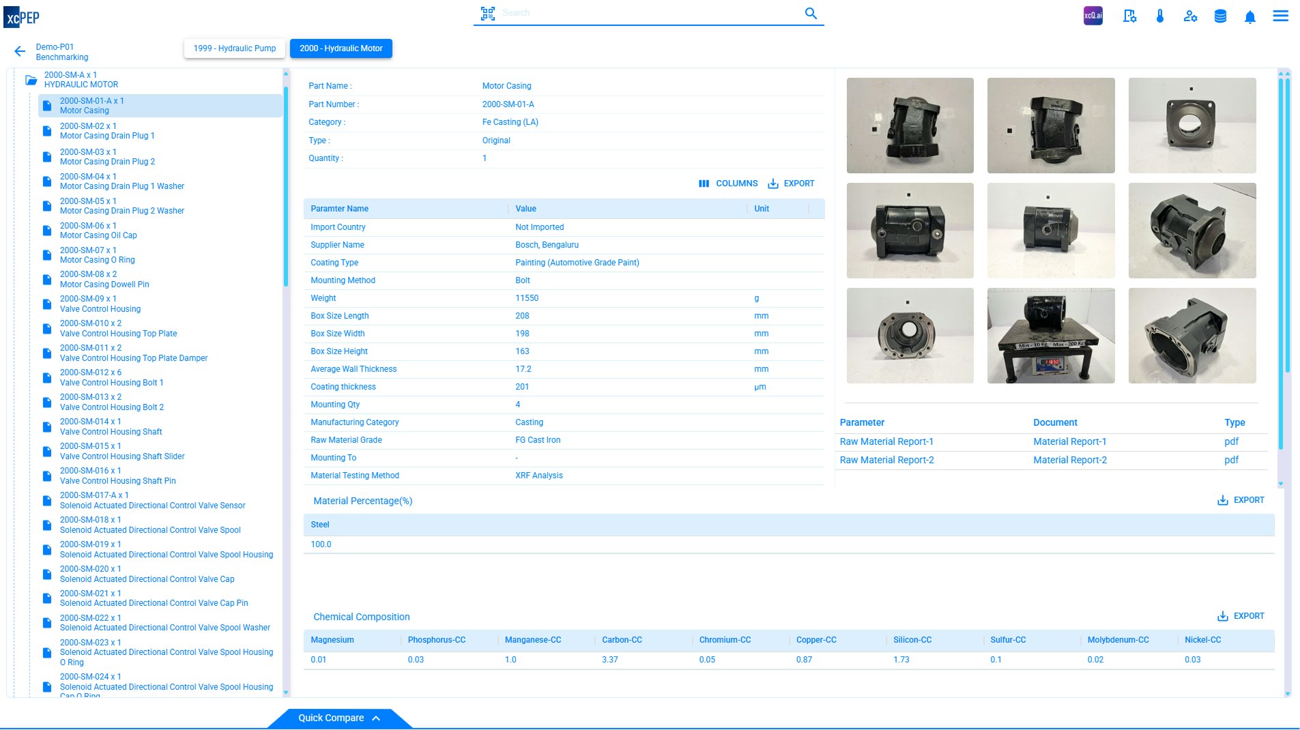Open first motor casing thumbnail image

pyautogui.click(x=910, y=126)
